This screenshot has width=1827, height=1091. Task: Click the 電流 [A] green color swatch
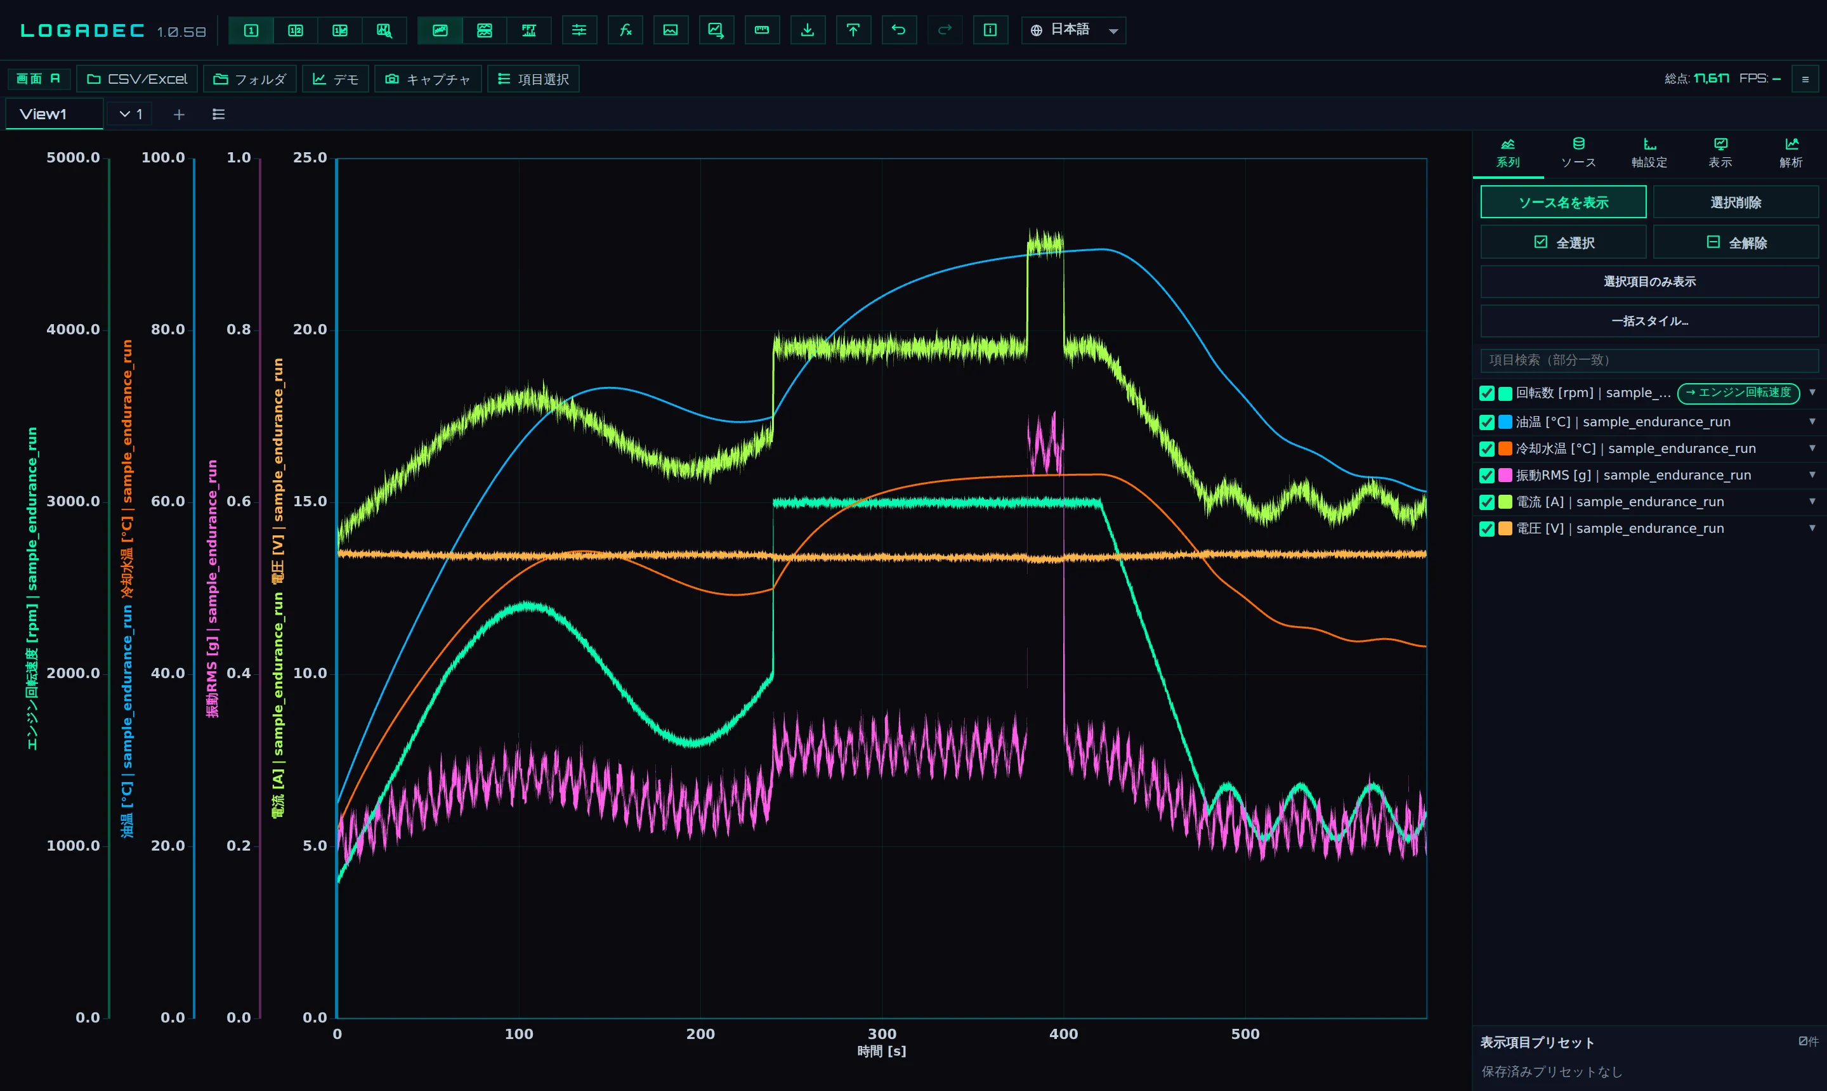click(1505, 502)
